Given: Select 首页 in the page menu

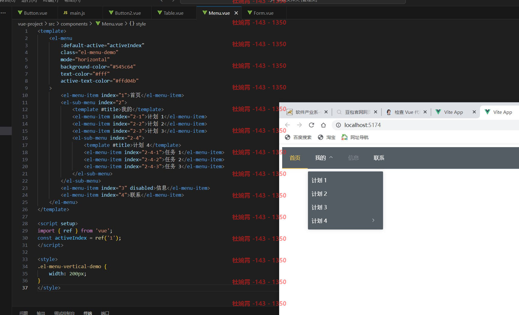Looking at the screenshot, I should (x=295, y=158).
